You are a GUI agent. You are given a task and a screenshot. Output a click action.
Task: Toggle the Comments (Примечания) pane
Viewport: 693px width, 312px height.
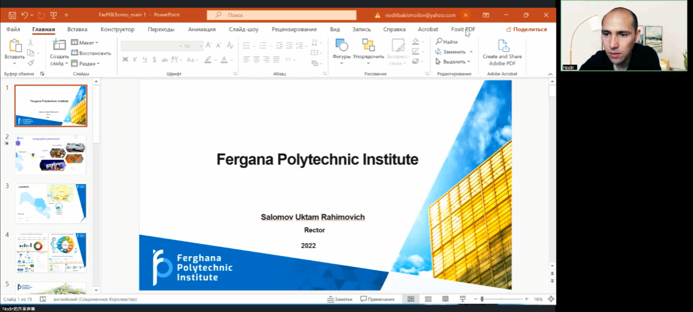[x=377, y=299]
